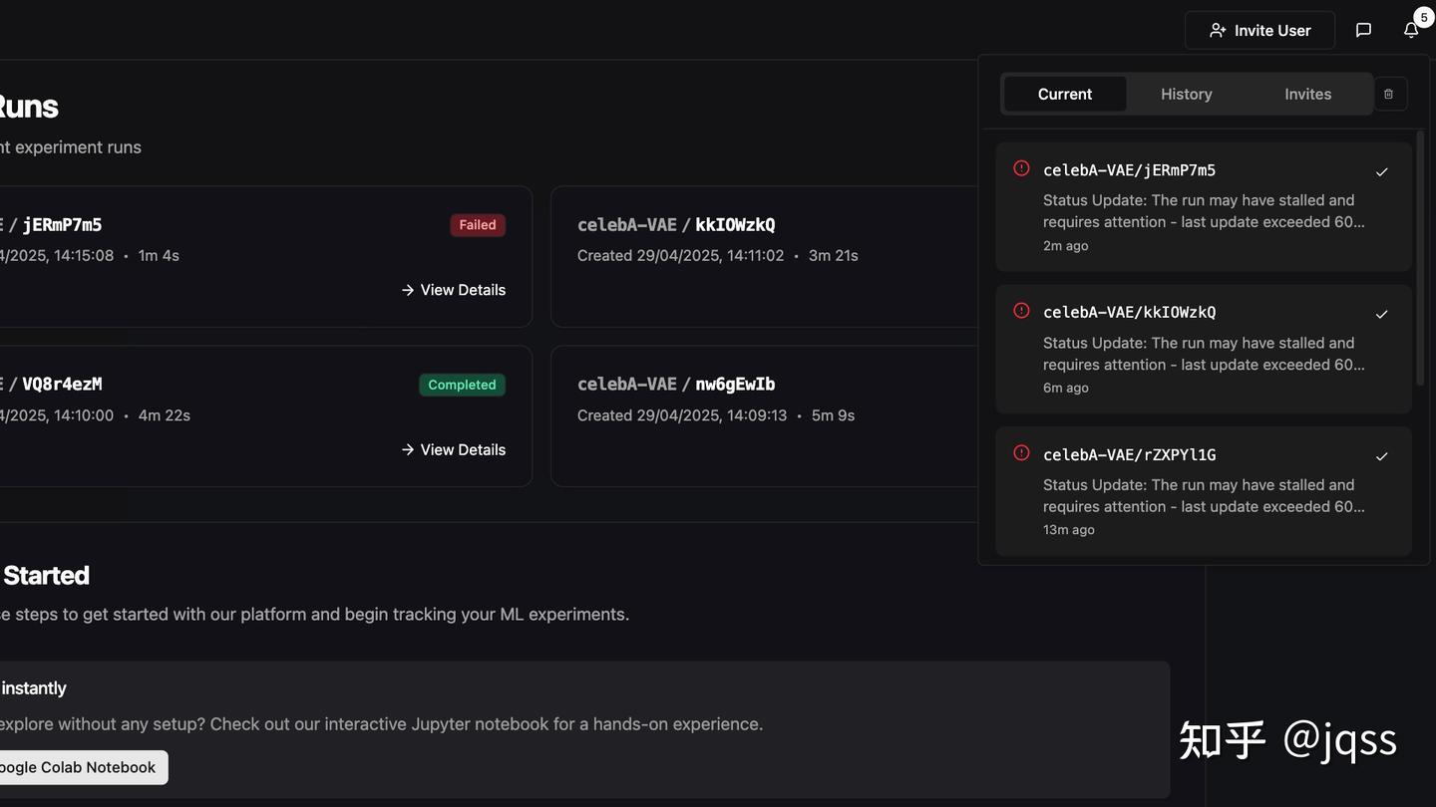Viewport: 1436px width, 807px height.
Task: Click the notification count badge showing 5
Action: (1423, 16)
